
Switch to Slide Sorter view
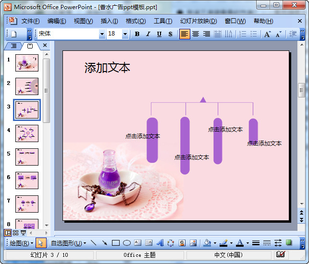(15, 233)
